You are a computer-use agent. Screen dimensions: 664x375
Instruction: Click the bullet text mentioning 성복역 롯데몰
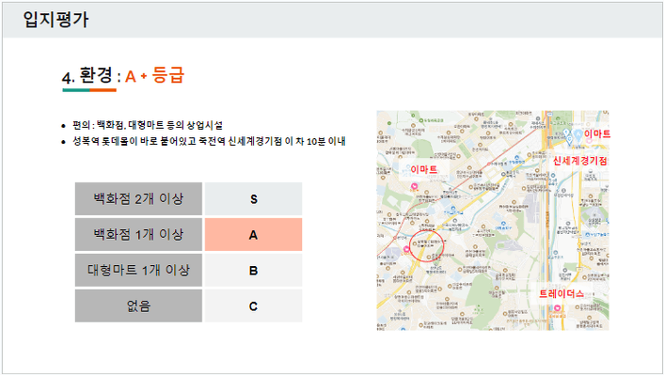click(209, 141)
